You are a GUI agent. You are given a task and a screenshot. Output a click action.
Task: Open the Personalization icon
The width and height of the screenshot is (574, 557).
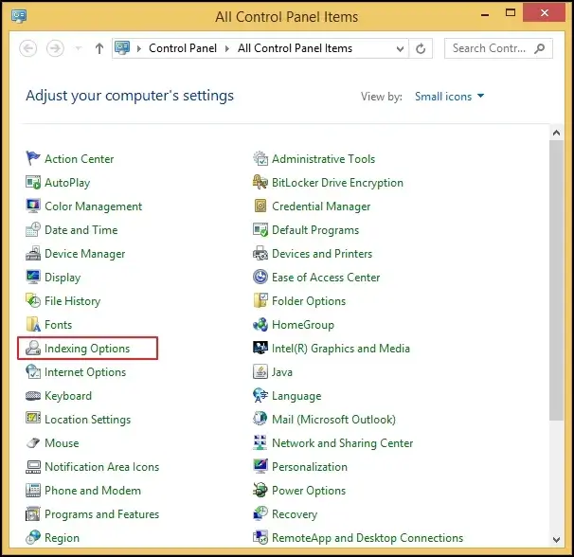tap(260, 467)
